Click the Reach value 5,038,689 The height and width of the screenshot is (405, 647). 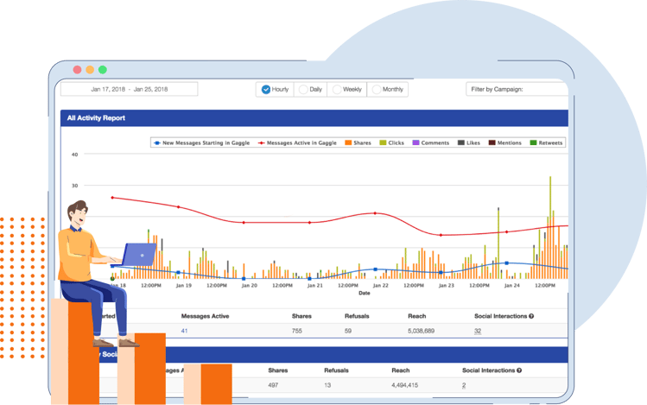[421, 331]
